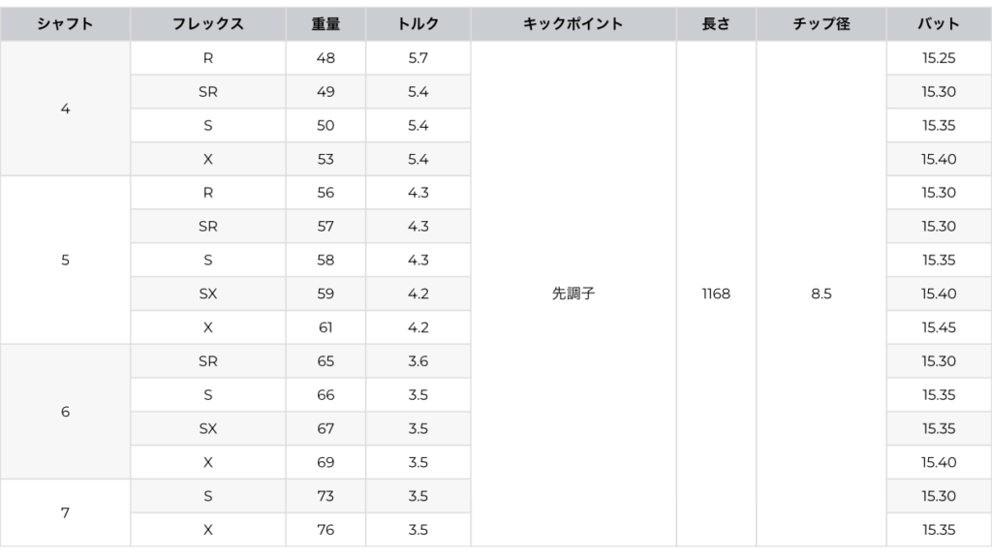Select the shaft 7 row group cell
The width and height of the screenshot is (992, 557).
(65, 512)
